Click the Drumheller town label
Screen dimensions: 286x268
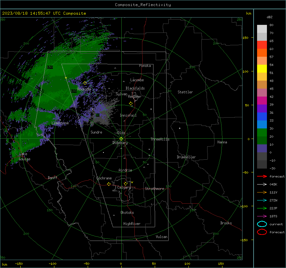186,157
